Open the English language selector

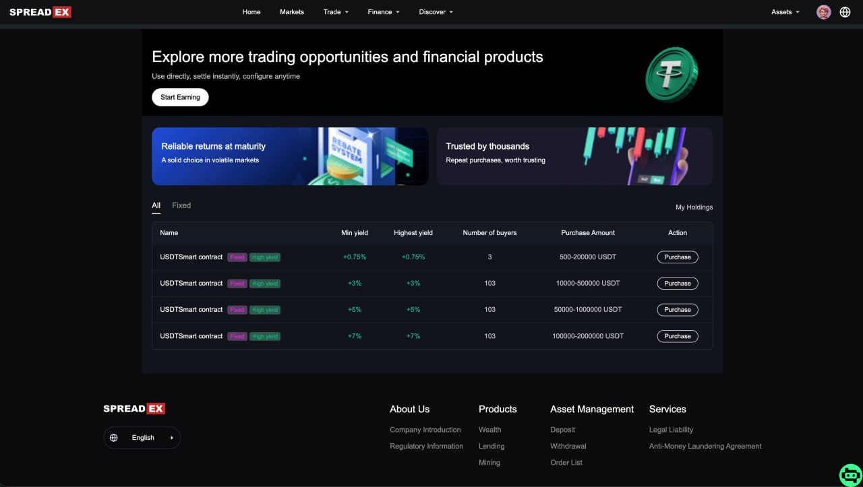pyautogui.click(x=142, y=438)
